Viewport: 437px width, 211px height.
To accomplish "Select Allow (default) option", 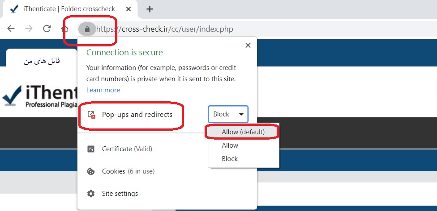I will pyautogui.click(x=243, y=132).
